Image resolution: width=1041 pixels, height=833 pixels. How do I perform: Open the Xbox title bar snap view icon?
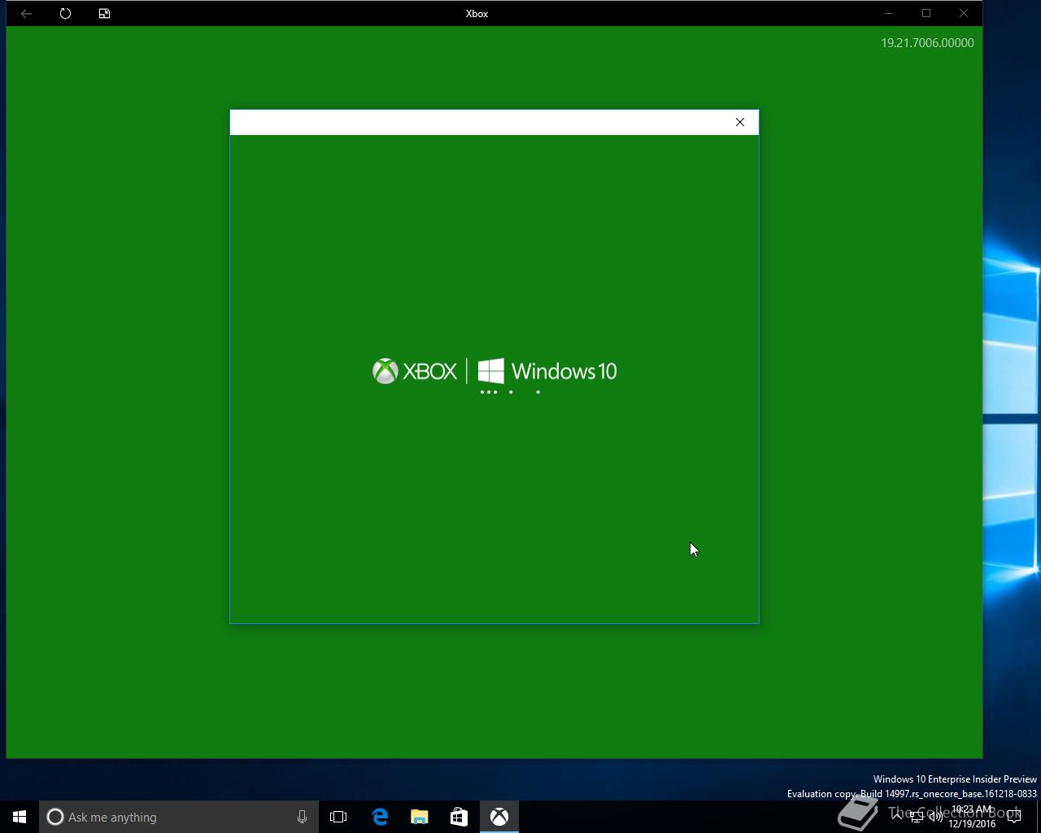104,13
